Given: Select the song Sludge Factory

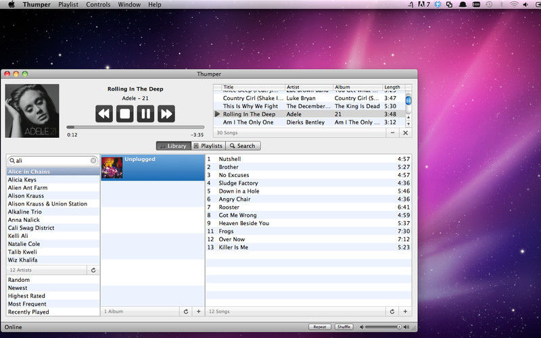Looking at the screenshot, I should coord(309,183).
